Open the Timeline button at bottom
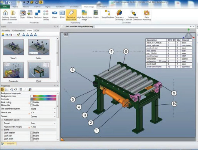The height and width of the screenshot is (150, 198). click(x=9, y=143)
